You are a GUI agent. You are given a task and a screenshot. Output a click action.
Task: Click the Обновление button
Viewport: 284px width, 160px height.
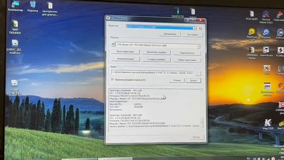[170, 34]
